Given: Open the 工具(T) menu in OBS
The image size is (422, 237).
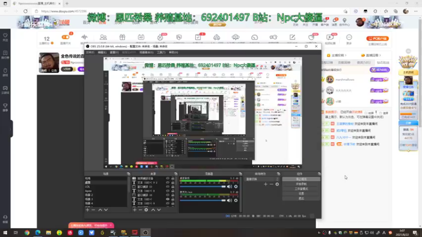Looking at the screenshot, I should pos(161,52).
